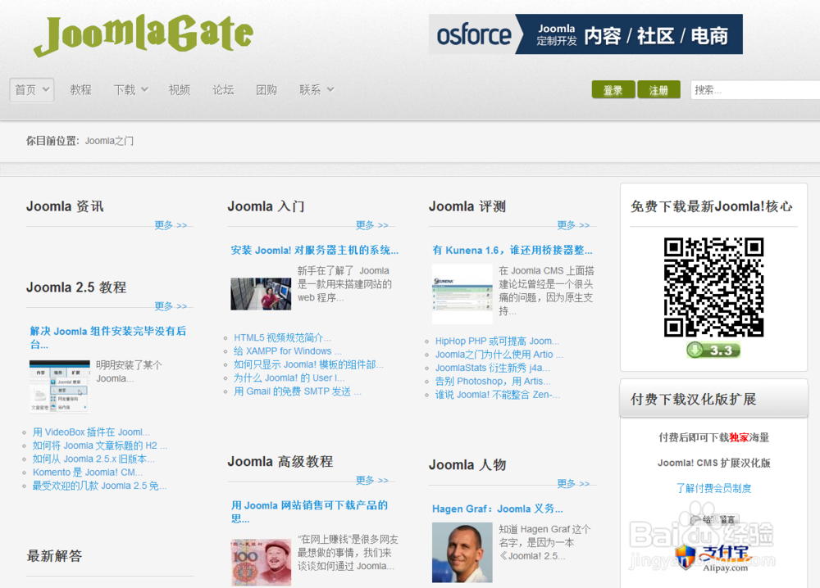Open 更多 link under Joomla 人物
The width and height of the screenshot is (820, 588).
573,483
